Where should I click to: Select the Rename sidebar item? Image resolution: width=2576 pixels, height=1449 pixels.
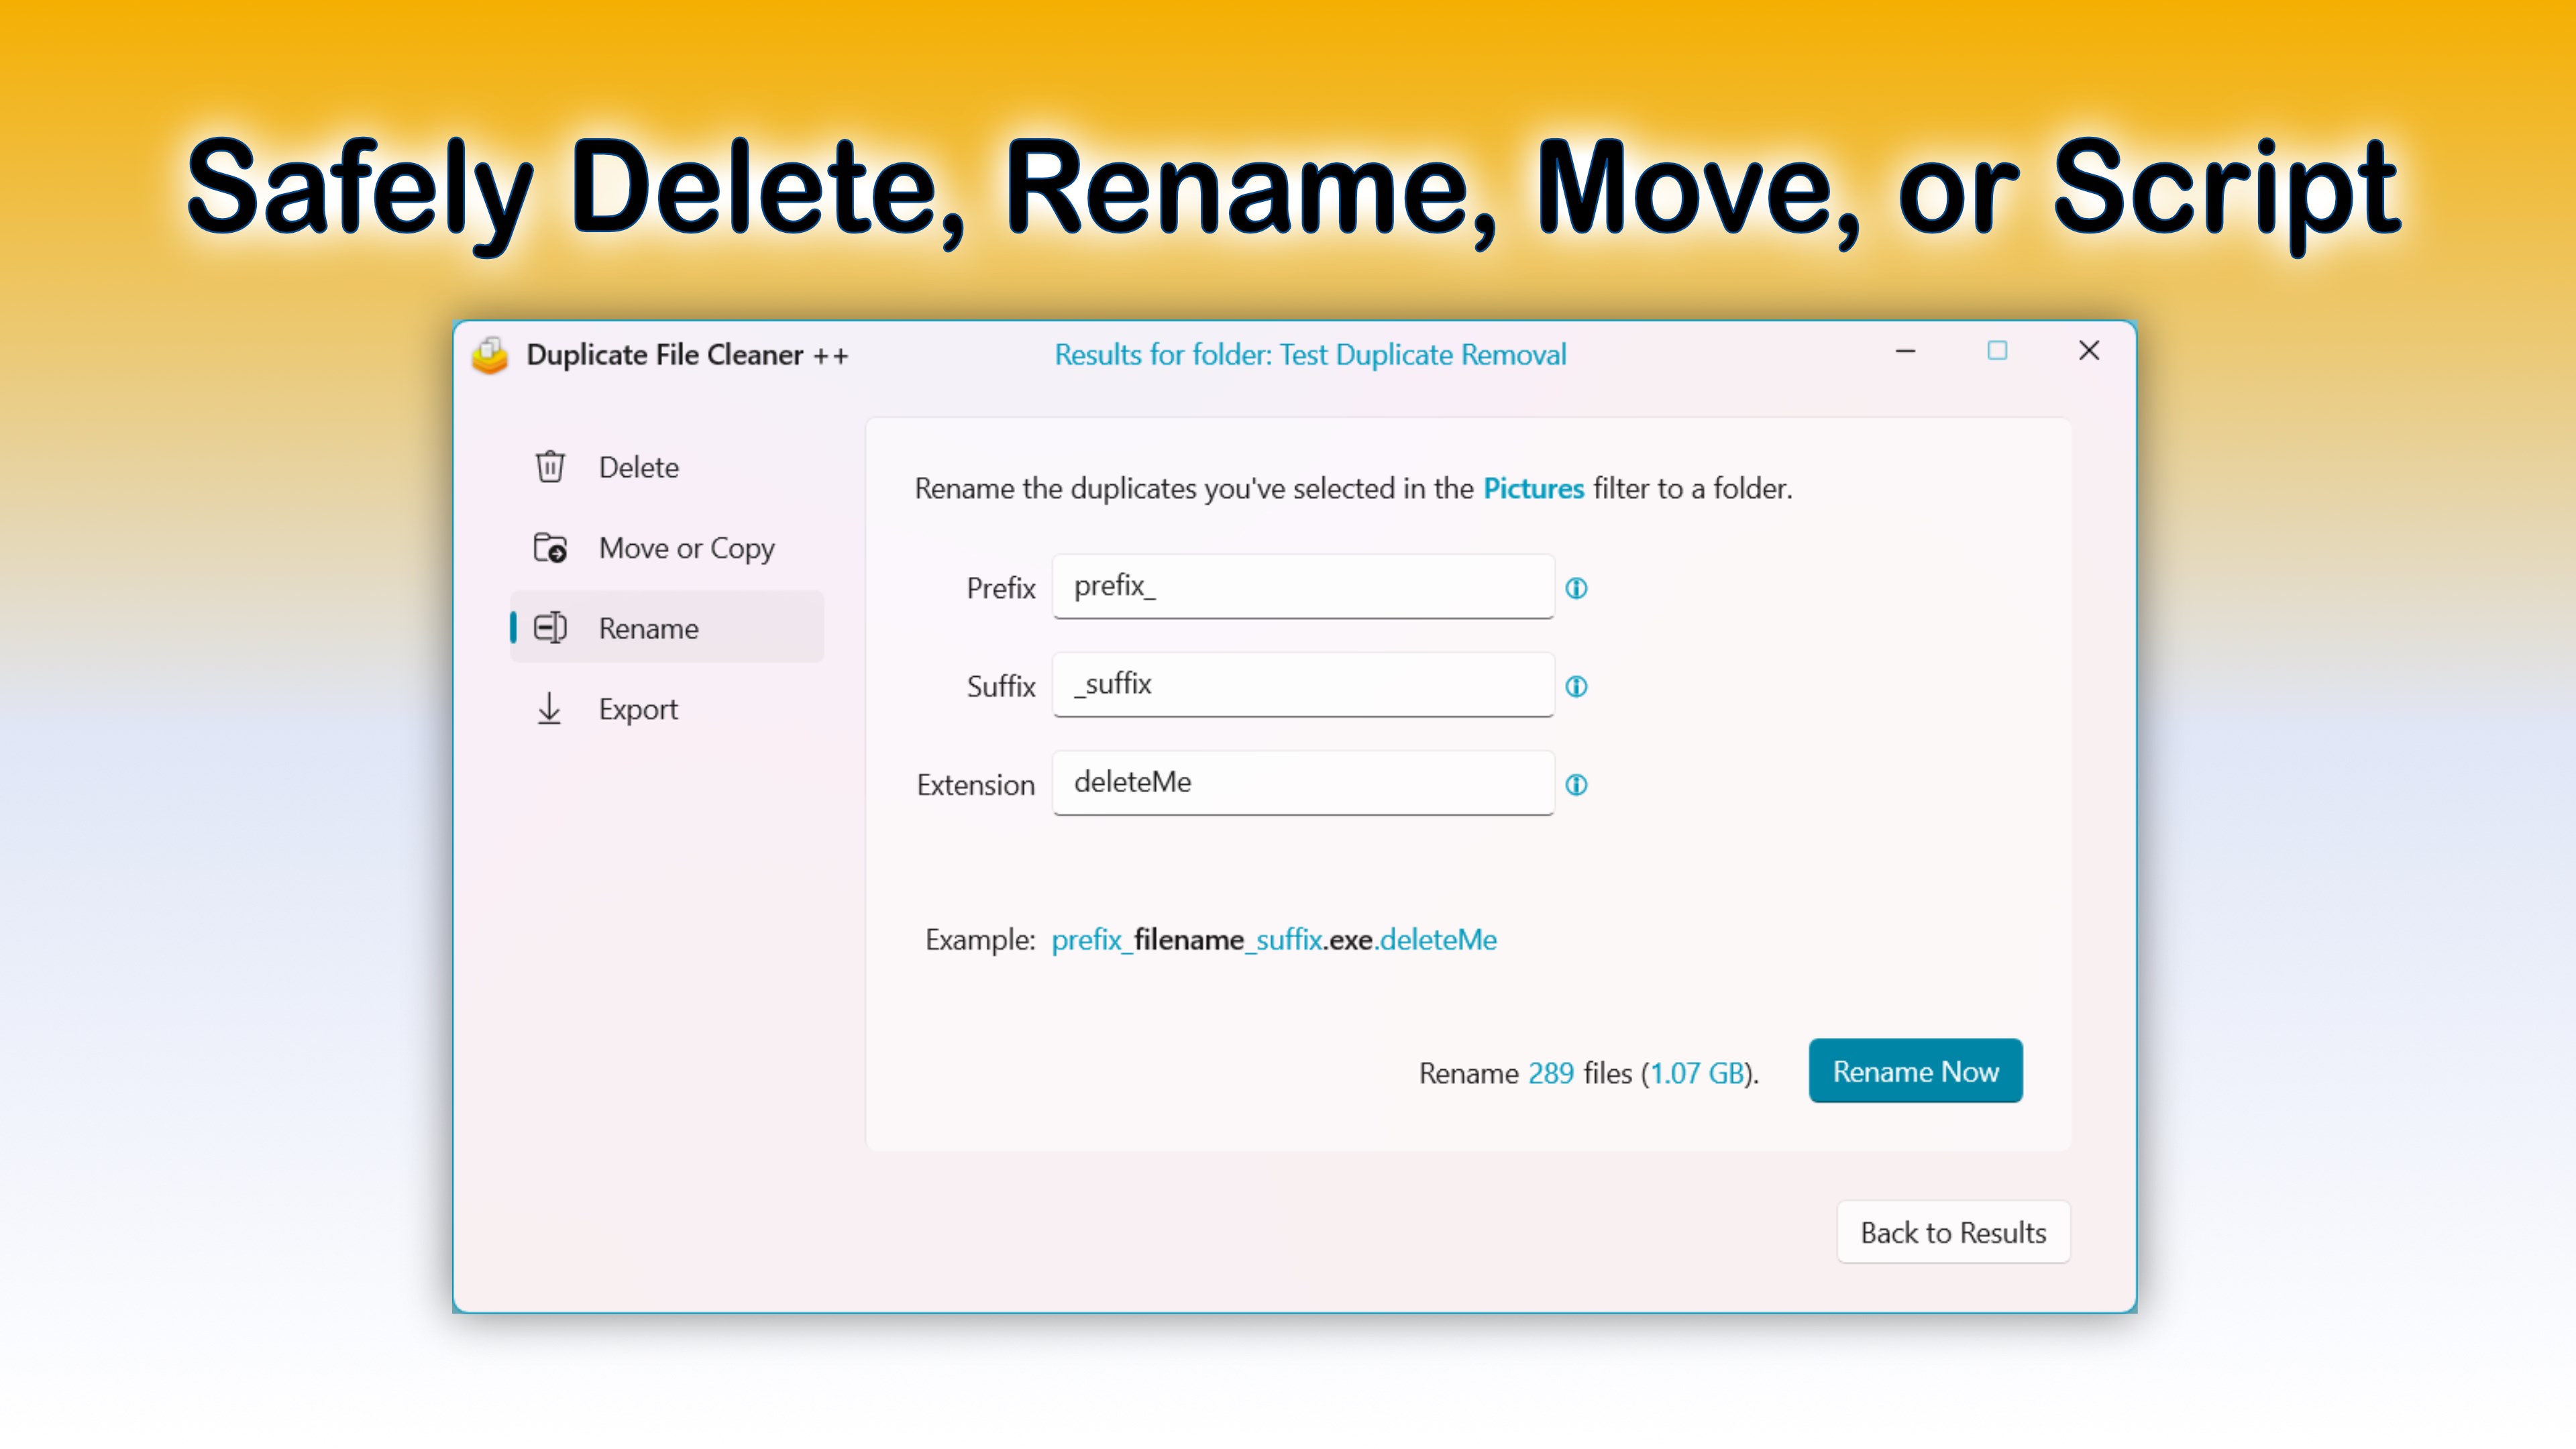point(648,628)
